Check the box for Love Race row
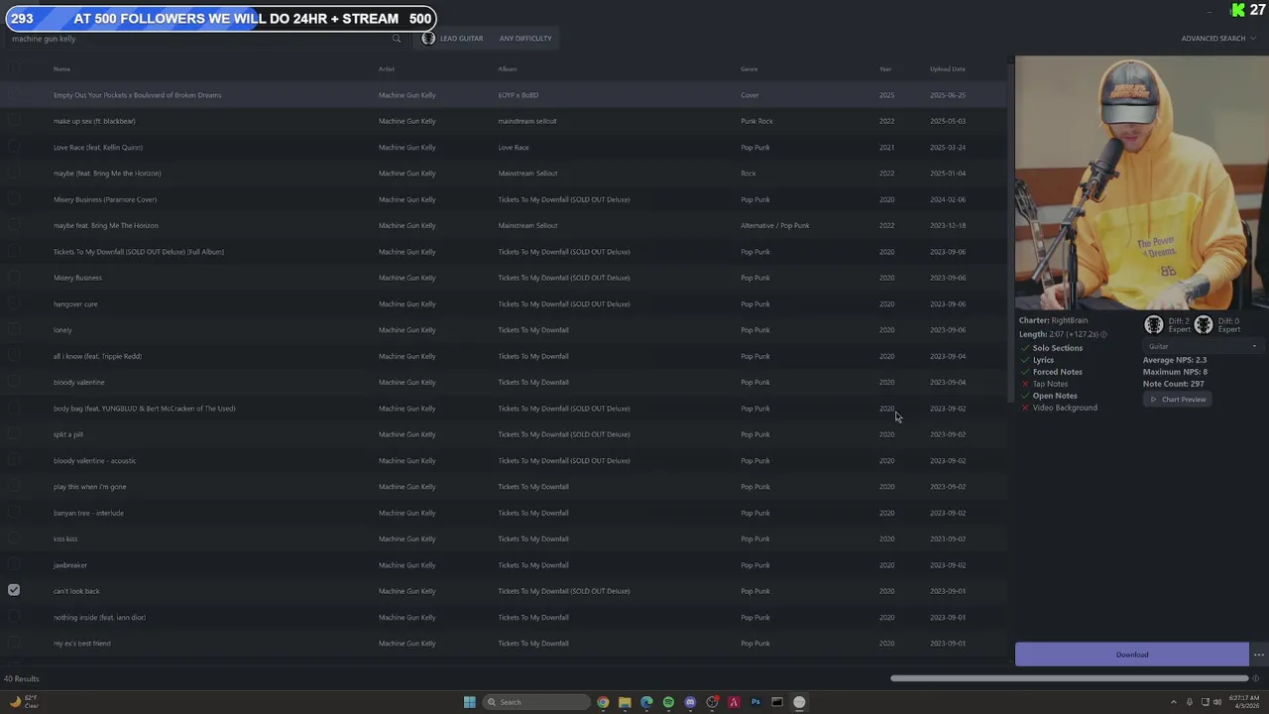This screenshot has height=714, width=1269. pyautogui.click(x=14, y=147)
